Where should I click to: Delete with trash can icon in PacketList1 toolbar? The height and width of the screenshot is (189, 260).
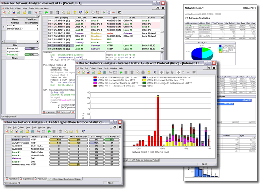[58, 12]
